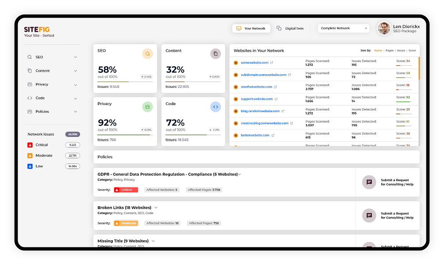This screenshot has width=444, height=265.
Task: Sort websites by Name
Action: pyautogui.click(x=378, y=50)
